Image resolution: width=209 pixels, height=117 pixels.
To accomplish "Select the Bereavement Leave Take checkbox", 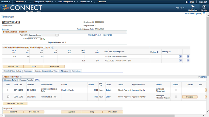I will 8,90.
